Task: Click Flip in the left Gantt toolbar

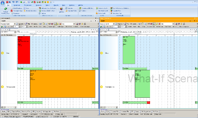Action: click(x=28, y=24)
